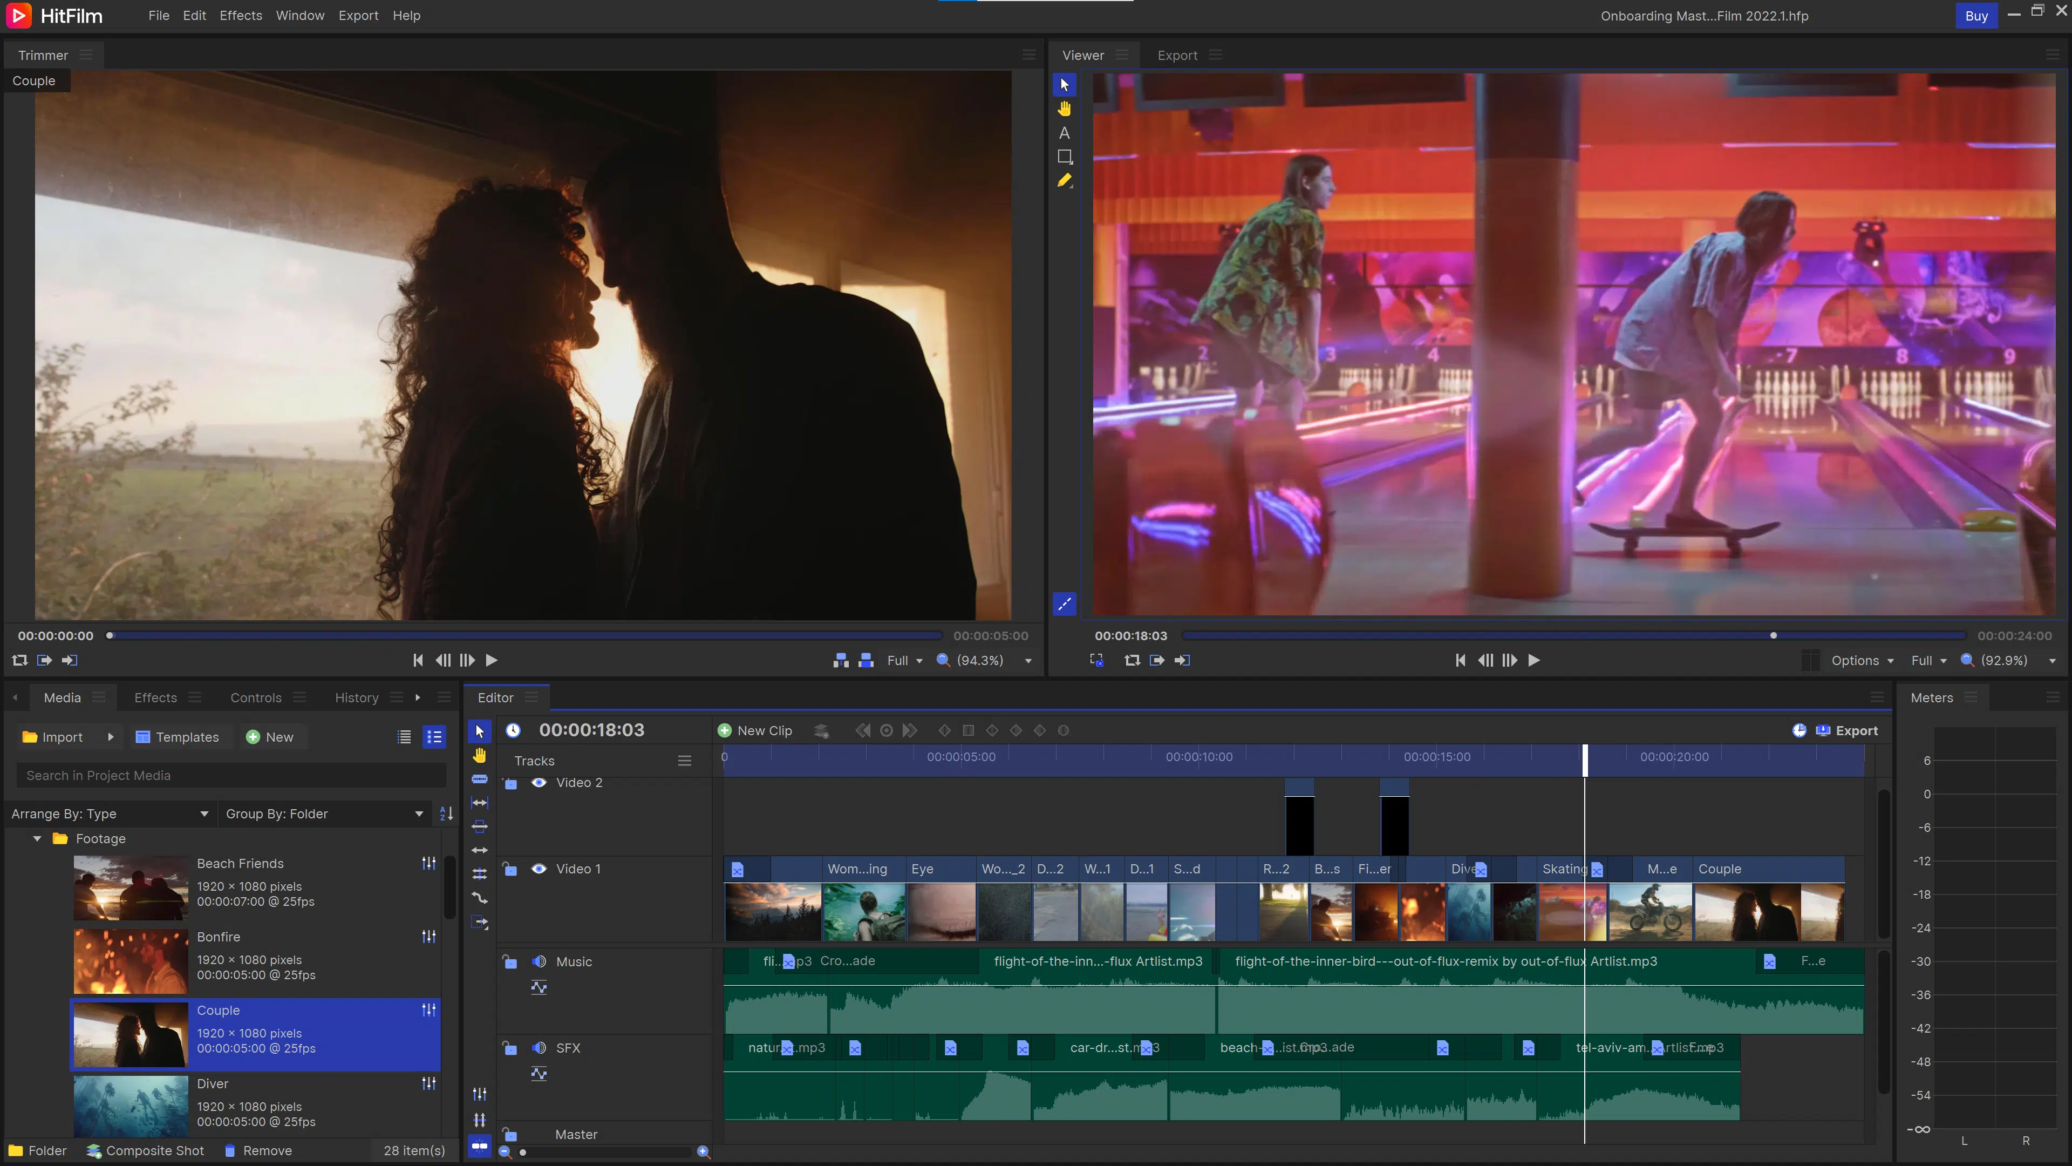
Task: Open the Templates browser
Action: coord(179,736)
